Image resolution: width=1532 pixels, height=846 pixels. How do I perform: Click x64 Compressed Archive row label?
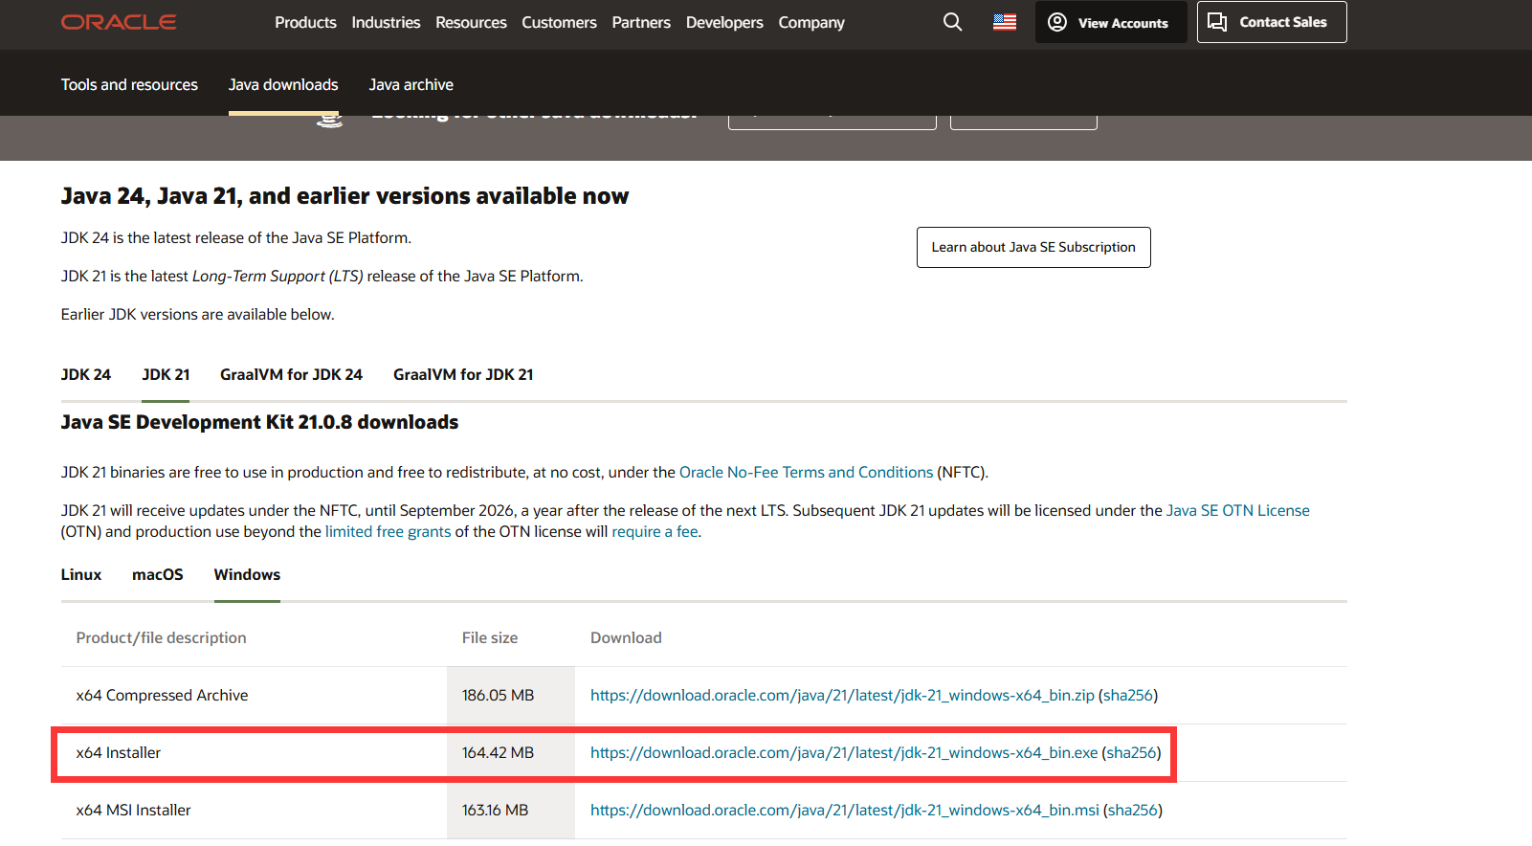click(162, 695)
